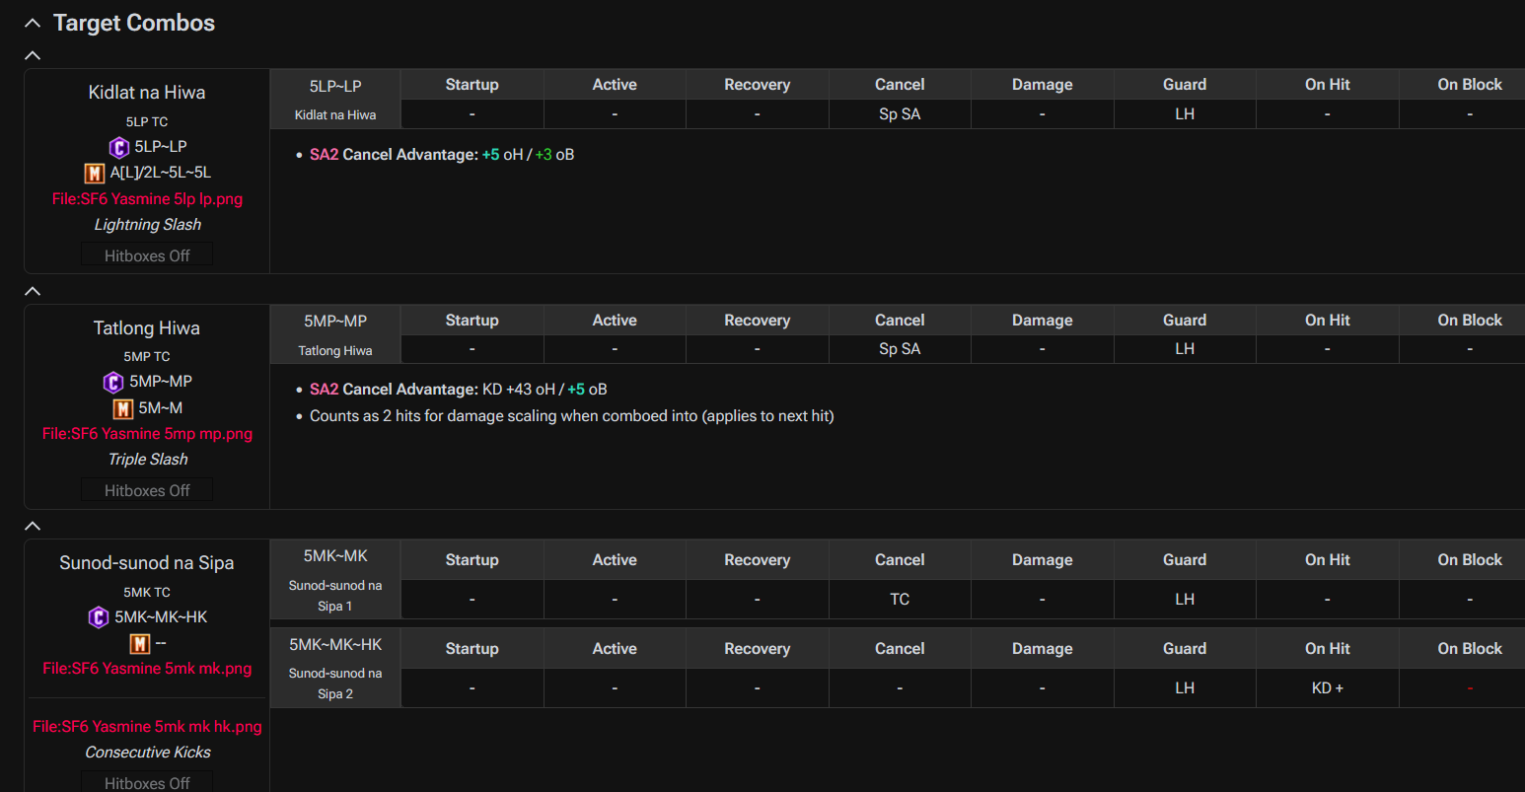Click the On Hit header in the 5MP~MP table

click(1328, 321)
